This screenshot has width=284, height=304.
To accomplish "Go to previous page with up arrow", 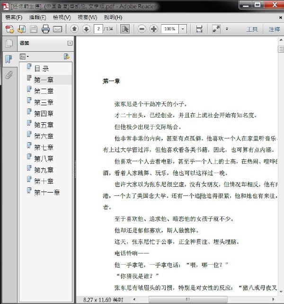I will [x=74, y=29].
